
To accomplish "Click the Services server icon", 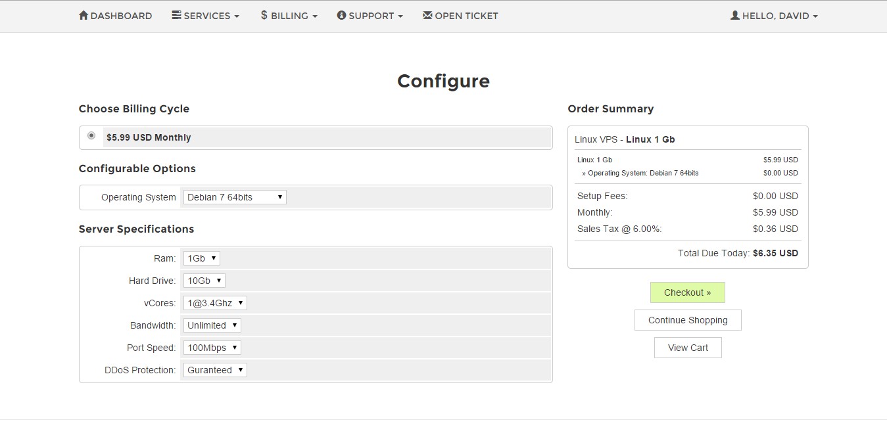I will coord(176,15).
